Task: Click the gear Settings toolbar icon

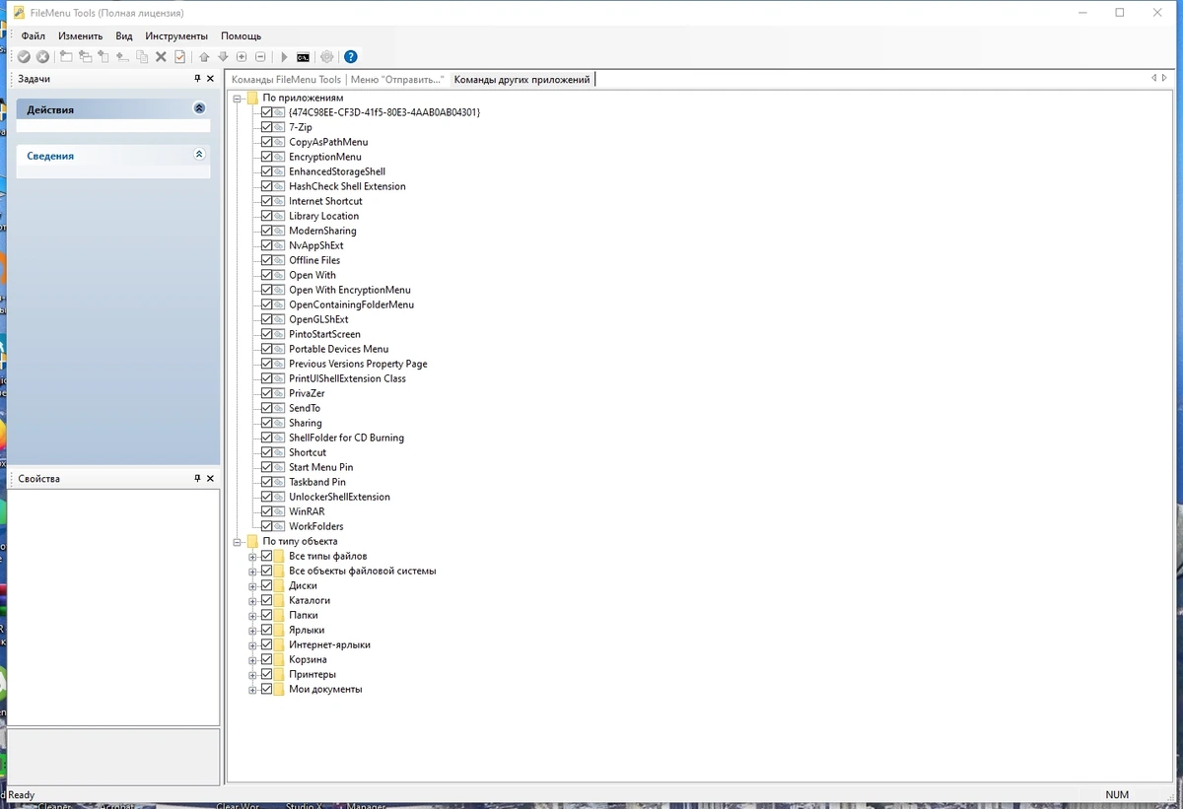Action: (327, 57)
